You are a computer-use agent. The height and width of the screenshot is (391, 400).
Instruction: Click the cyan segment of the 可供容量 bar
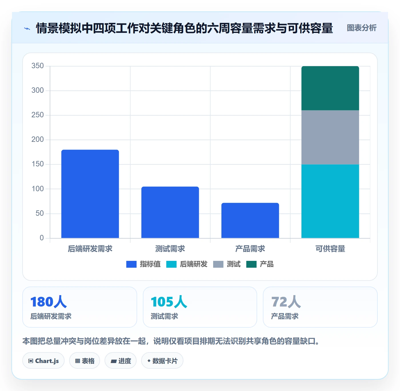330,201
